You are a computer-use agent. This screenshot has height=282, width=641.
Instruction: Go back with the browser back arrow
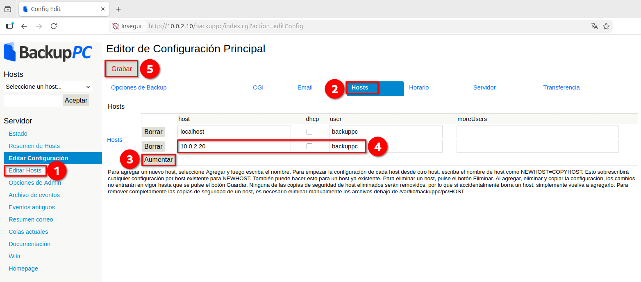[24, 26]
